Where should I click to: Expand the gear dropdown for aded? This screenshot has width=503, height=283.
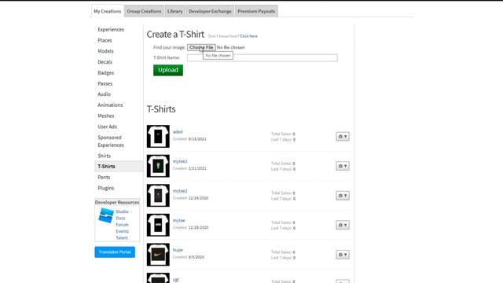(x=343, y=136)
